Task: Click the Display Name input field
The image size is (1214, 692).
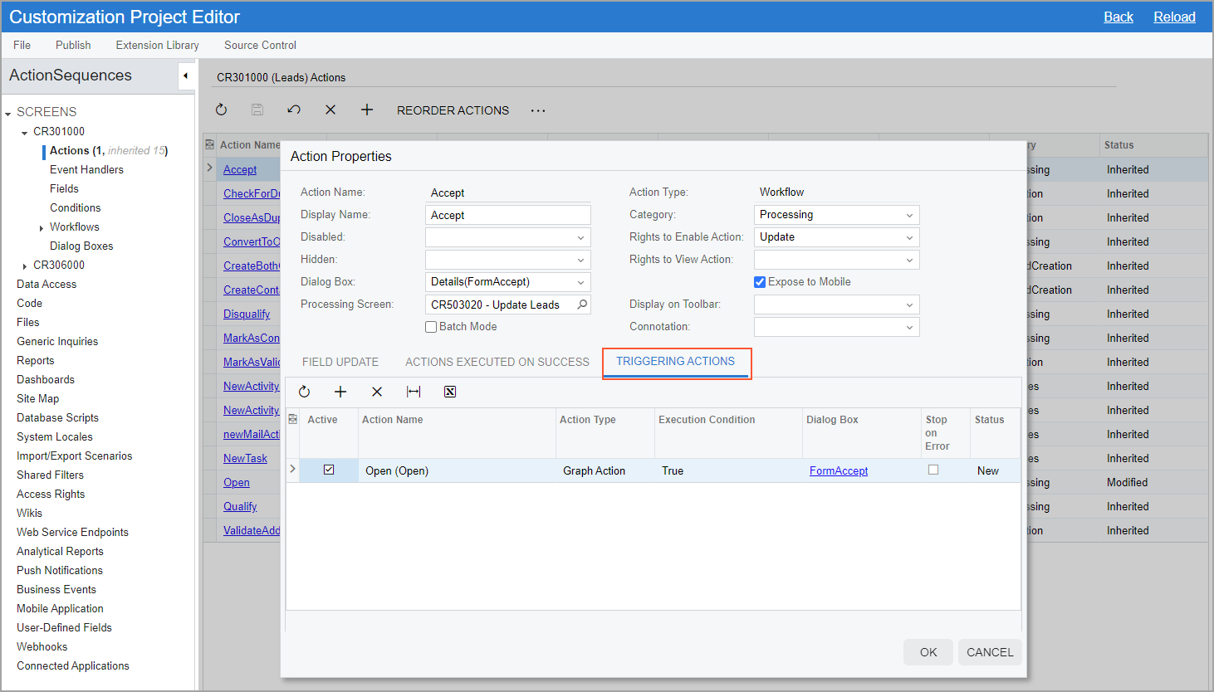Action: click(507, 215)
